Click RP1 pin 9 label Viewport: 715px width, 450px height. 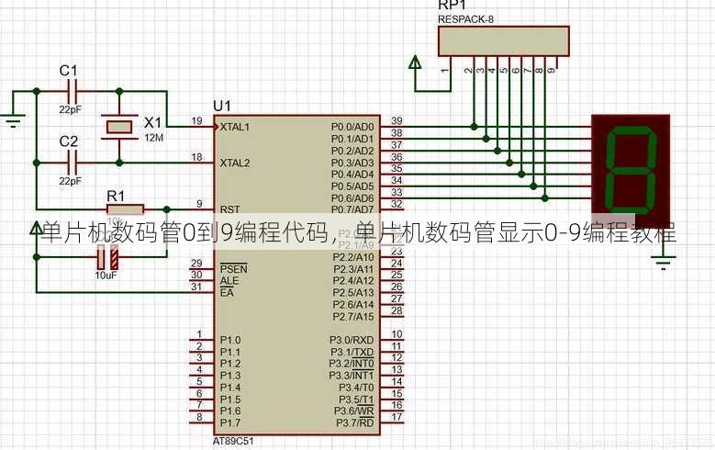552,71
